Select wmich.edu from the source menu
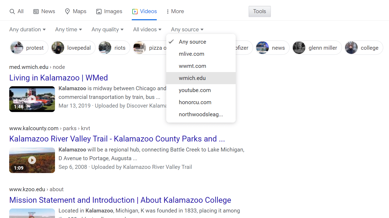 192,78
